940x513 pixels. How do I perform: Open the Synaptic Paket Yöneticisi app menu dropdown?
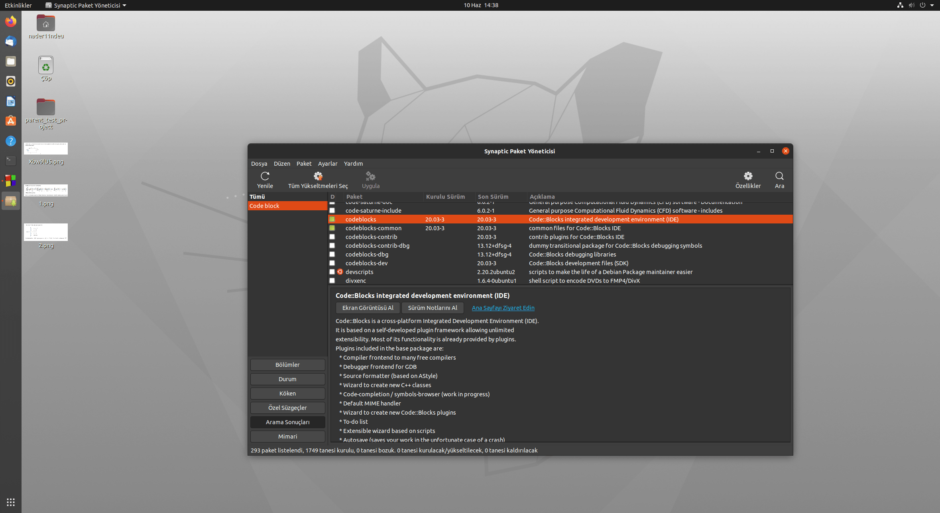pyautogui.click(x=86, y=5)
